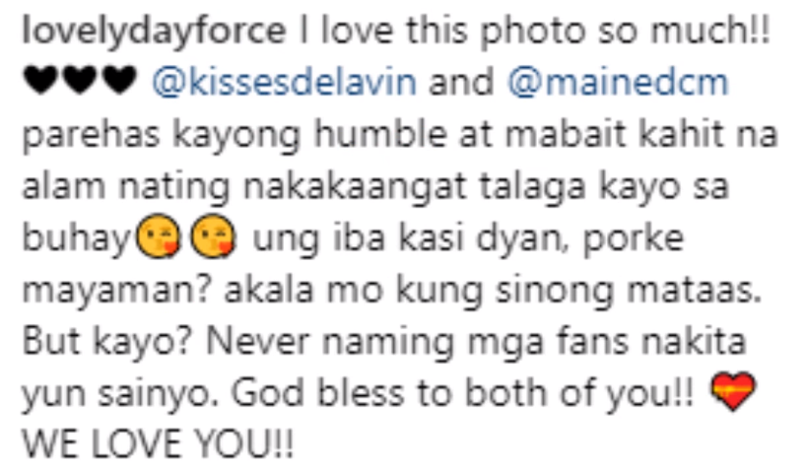Screen dimensions: 805x470
Task: Click the first kissing face emoji
Action: [158, 235]
